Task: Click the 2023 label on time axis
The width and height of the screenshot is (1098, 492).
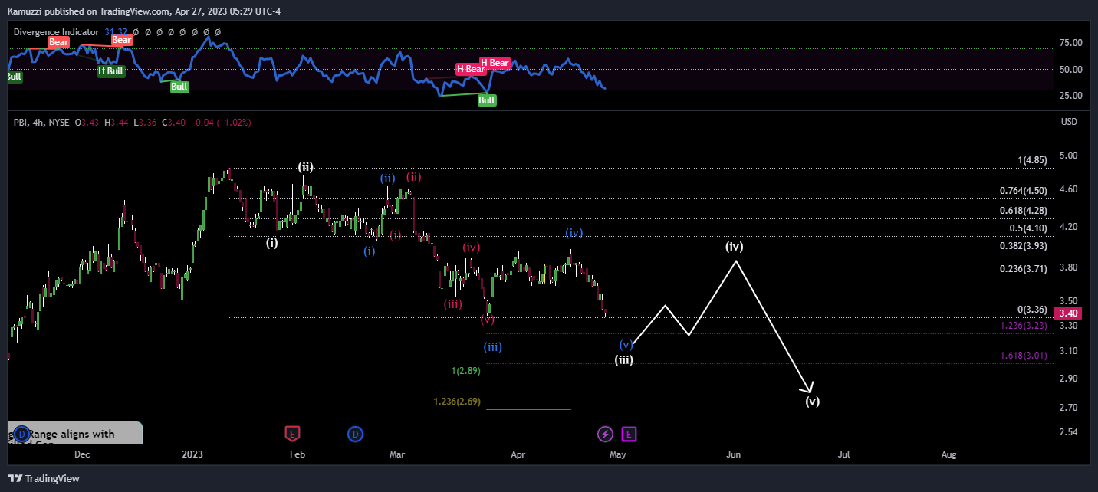Action: pos(192,454)
